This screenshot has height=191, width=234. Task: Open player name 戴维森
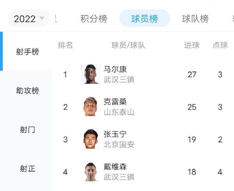point(115,167)
